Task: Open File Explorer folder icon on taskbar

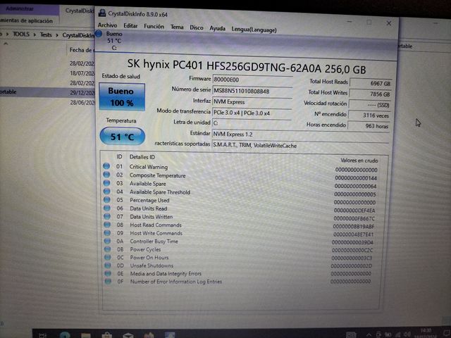Action: [86, 335]
